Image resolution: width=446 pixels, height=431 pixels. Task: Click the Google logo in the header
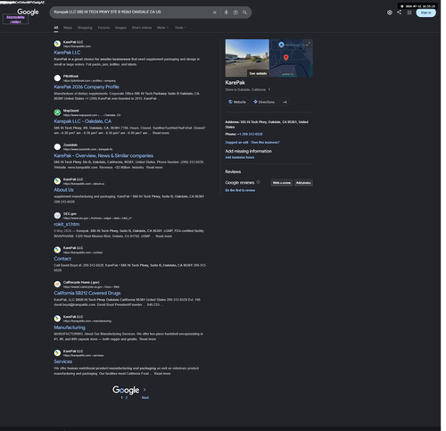(x=28, y=12)
